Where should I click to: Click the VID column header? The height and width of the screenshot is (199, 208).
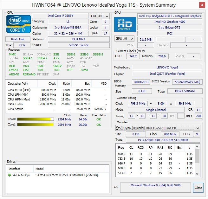pyautogui.click(x=100, y=84)
